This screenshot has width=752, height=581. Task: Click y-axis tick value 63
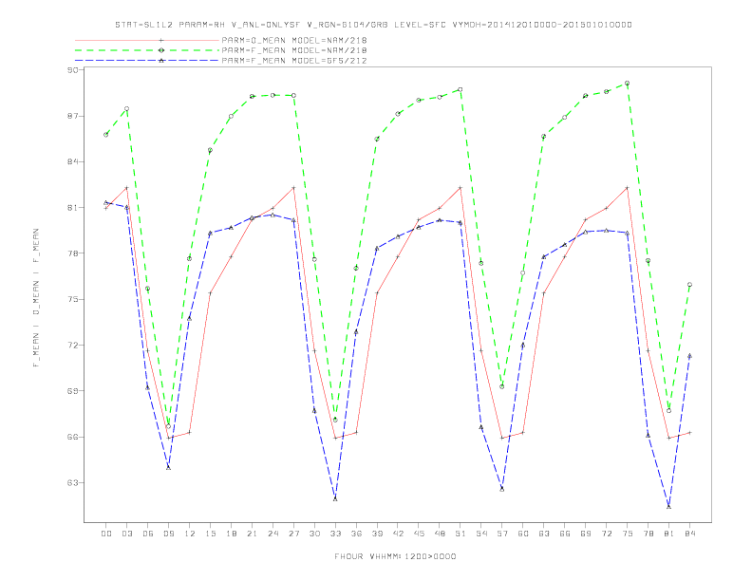tap(72, 482)
